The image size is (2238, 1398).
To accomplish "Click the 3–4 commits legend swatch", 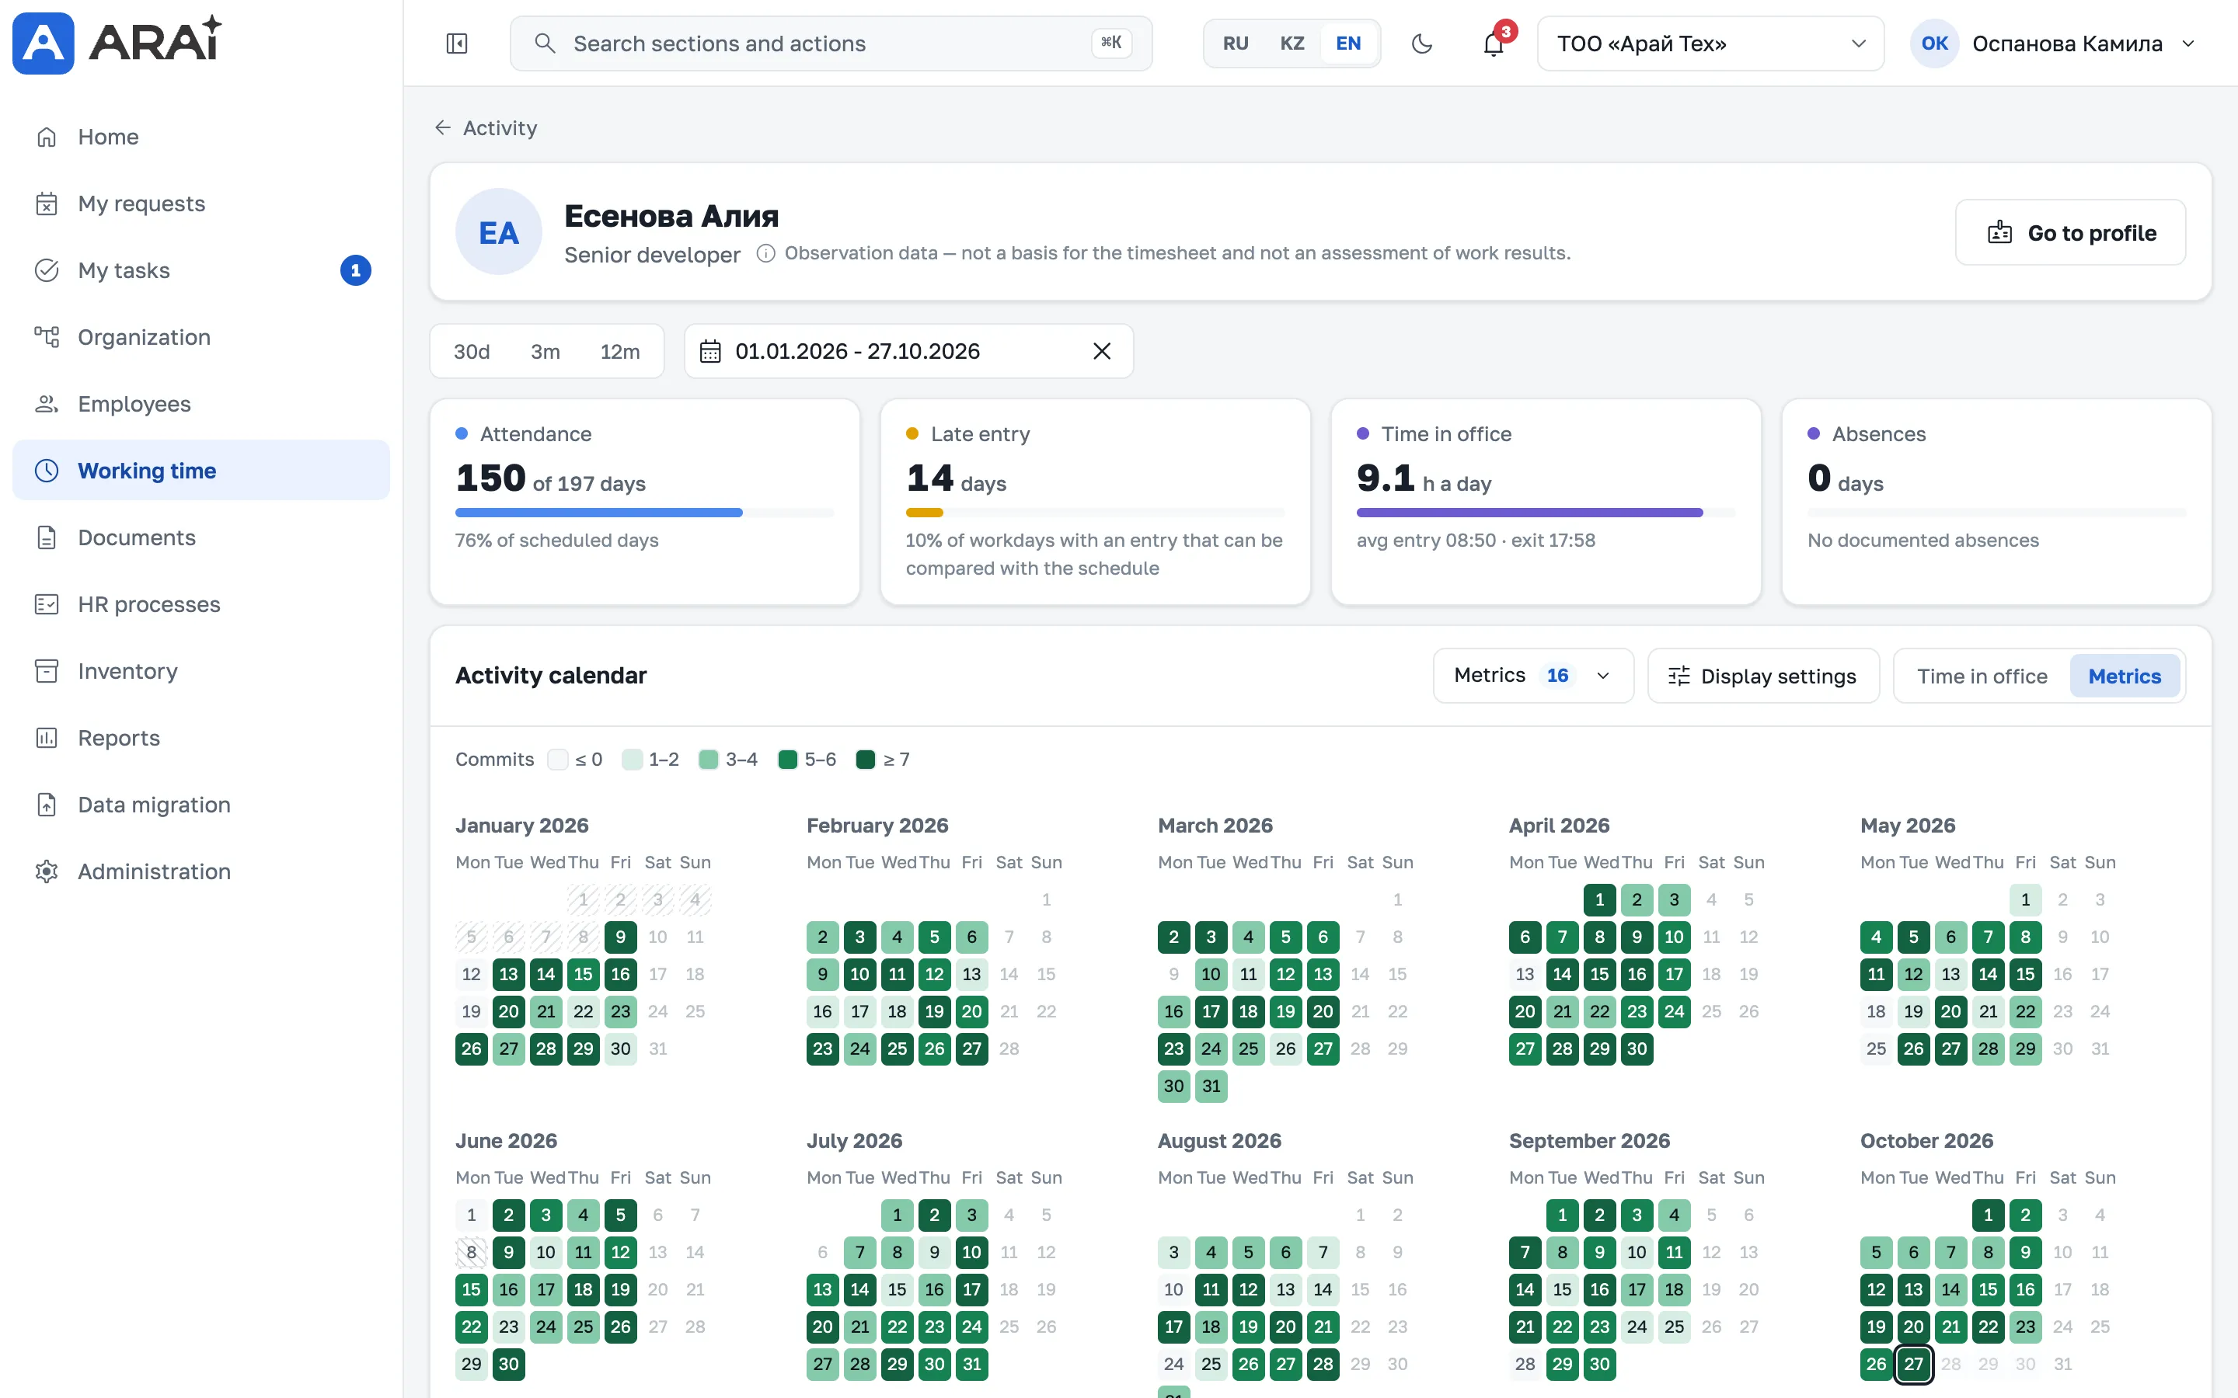I will (x=709, y=760).
